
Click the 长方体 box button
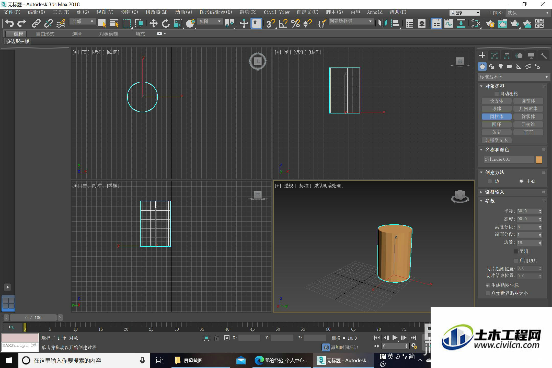(497, 101)
